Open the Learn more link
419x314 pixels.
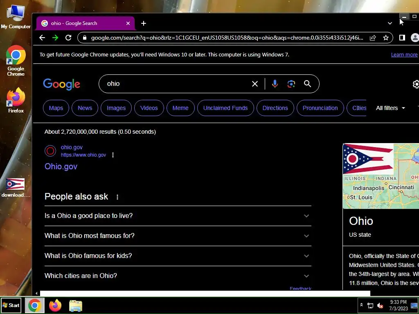[x=404, y=54]
